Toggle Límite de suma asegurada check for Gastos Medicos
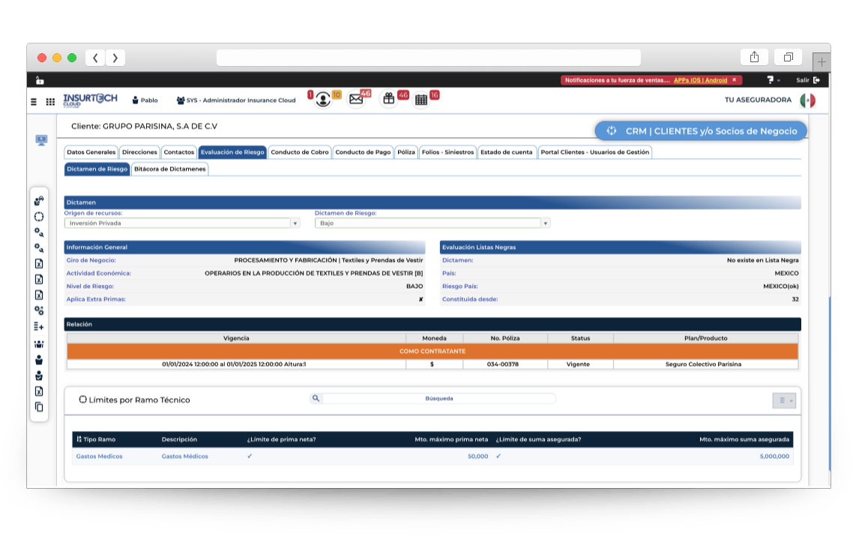 pyautogui.click(x=498, y=456)
